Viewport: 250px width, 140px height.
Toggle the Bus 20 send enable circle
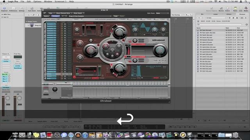point(9,74)
